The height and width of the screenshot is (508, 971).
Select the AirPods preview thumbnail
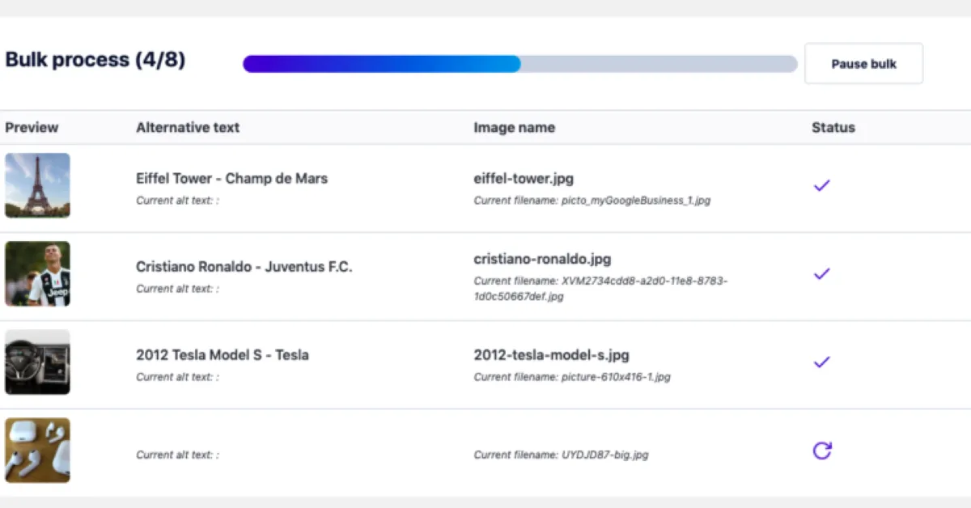point(37,450)
